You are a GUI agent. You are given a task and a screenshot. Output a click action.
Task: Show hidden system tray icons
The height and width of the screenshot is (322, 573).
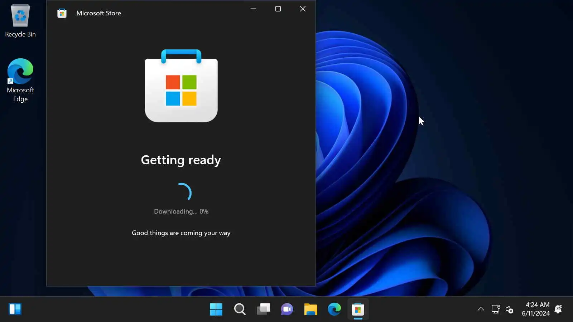481,309
